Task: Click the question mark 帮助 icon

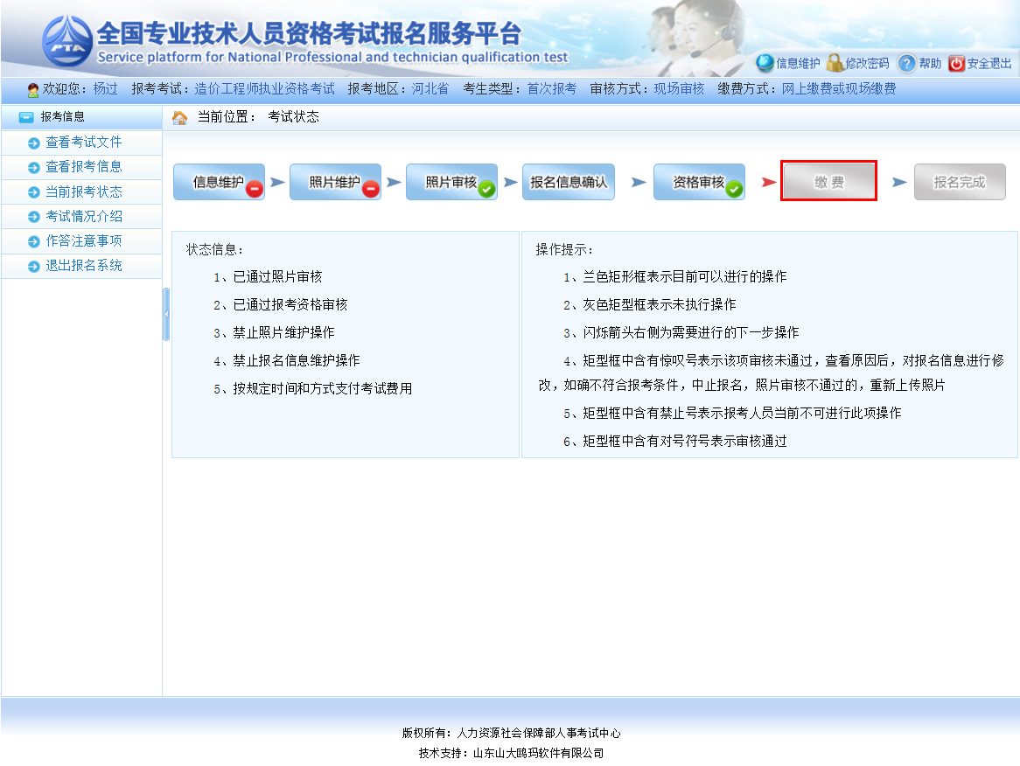Action: [x=907, y=63]
